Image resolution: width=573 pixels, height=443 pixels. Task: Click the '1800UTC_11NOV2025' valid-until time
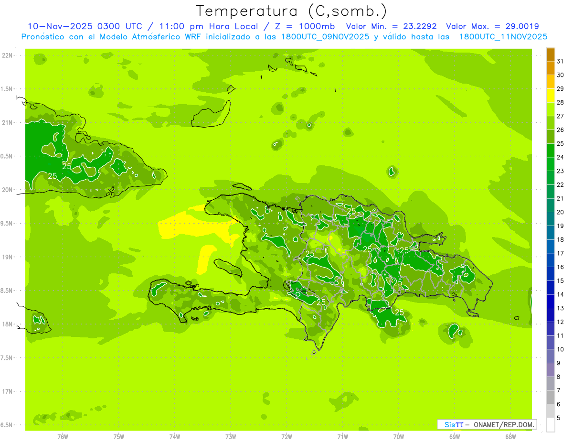coord(503,37)
